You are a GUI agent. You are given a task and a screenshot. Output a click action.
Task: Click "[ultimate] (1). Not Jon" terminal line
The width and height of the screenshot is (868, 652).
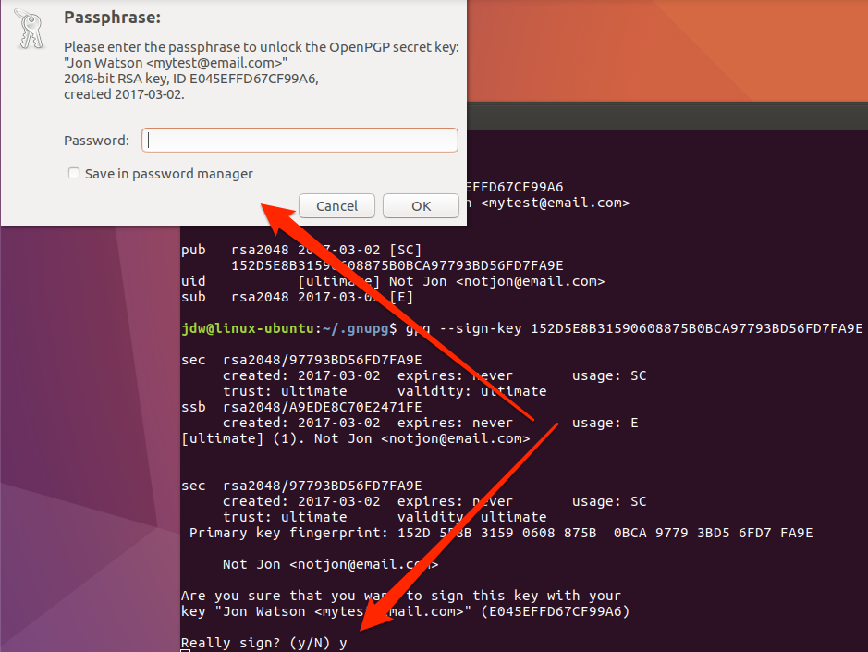point(355,438)
